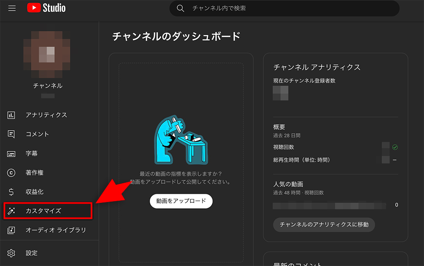This screenshot has width=424, height=266.
Task: Click the pixelated channel avatar
Action: pos(47,54)
